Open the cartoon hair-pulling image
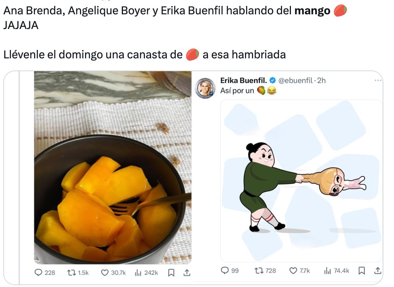This screenshot has height=287, width=394. [x=301, y=181]
